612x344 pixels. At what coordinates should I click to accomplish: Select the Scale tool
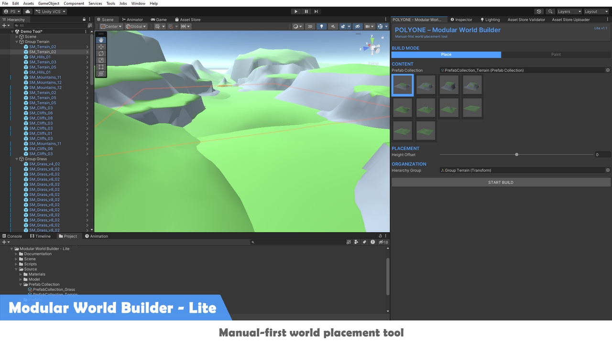coord(101,60)
